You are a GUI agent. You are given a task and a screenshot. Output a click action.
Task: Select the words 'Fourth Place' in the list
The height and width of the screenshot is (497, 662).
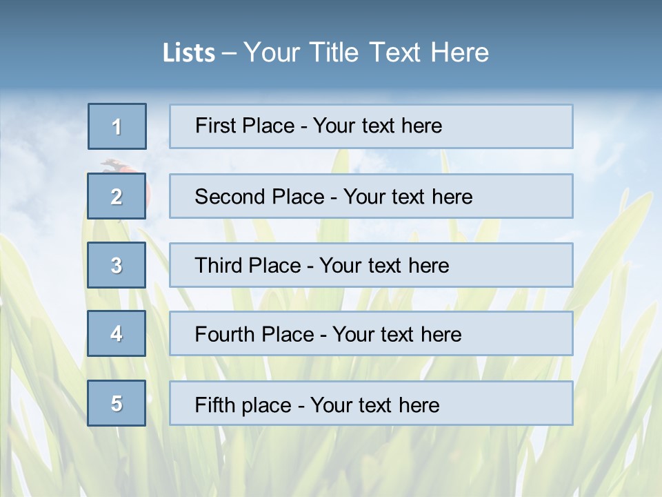253,335
